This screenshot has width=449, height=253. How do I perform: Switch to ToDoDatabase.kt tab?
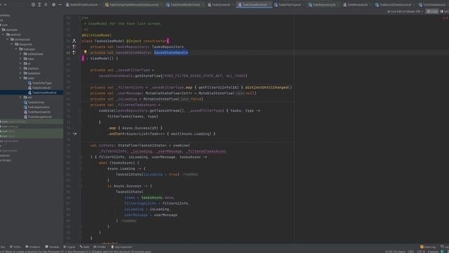click(x=432, y=5)
